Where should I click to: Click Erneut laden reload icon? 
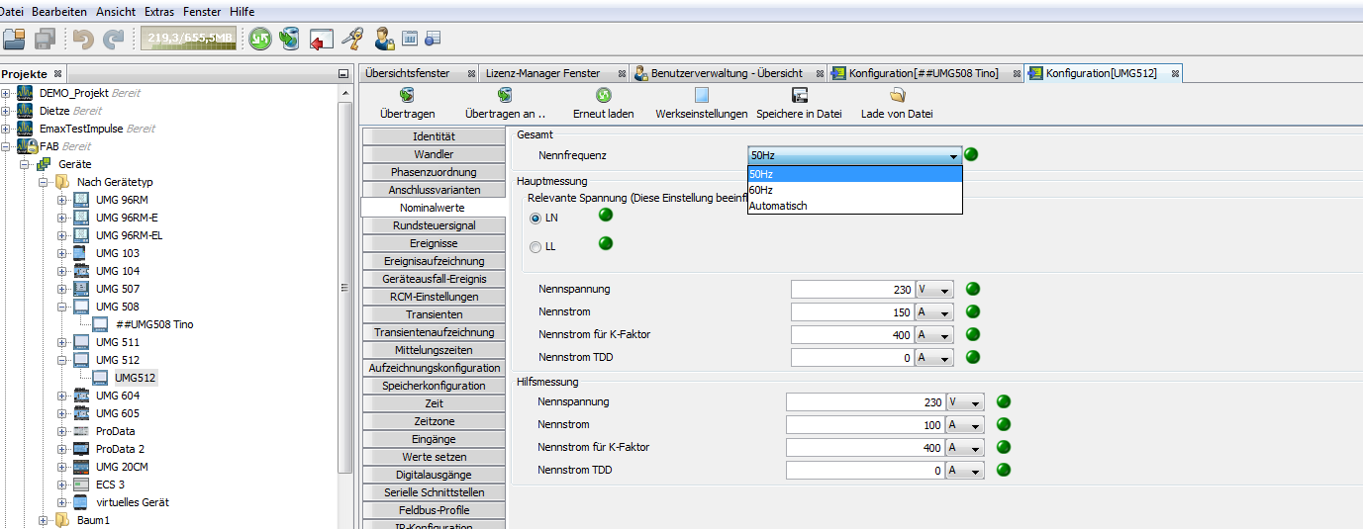click(603, 96)
